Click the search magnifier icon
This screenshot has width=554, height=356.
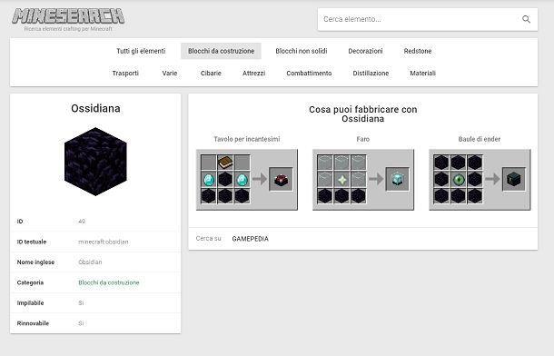(x=526, y=19)
